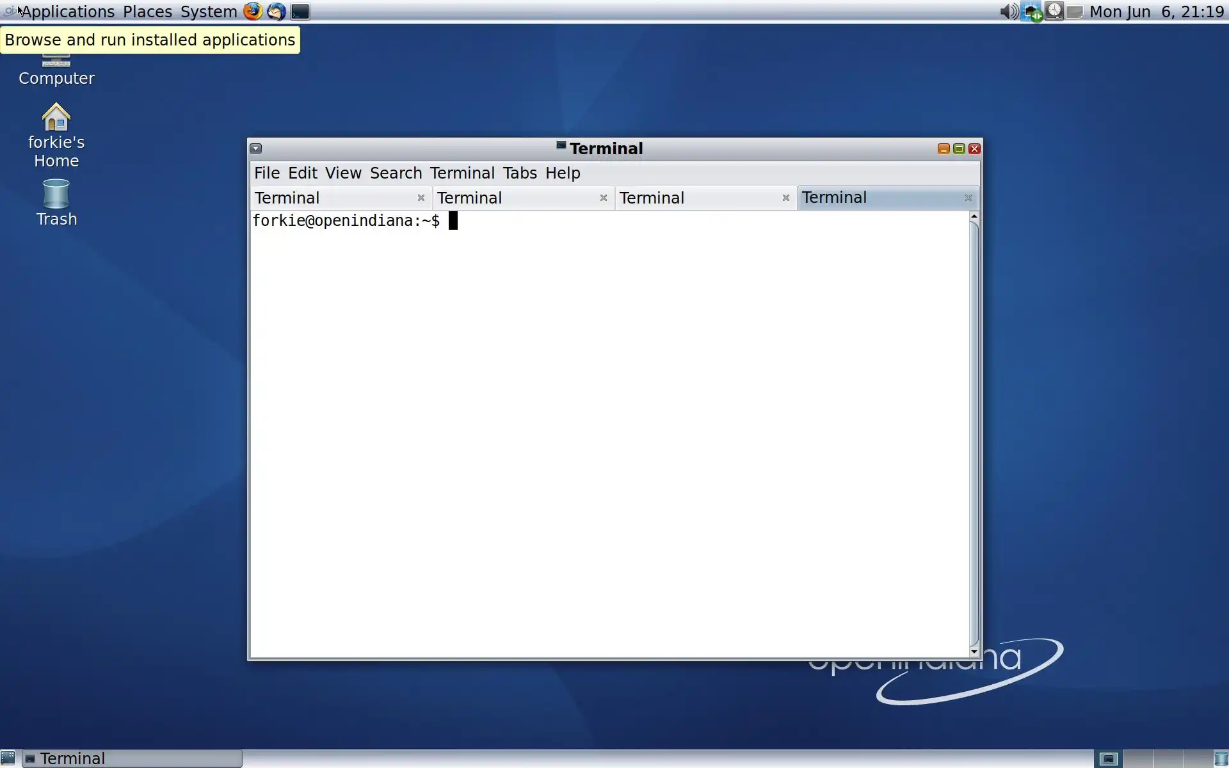Open Thunderbird mail launcher icon
Screen dimensions: 1229x768
(x=276, y=12)
